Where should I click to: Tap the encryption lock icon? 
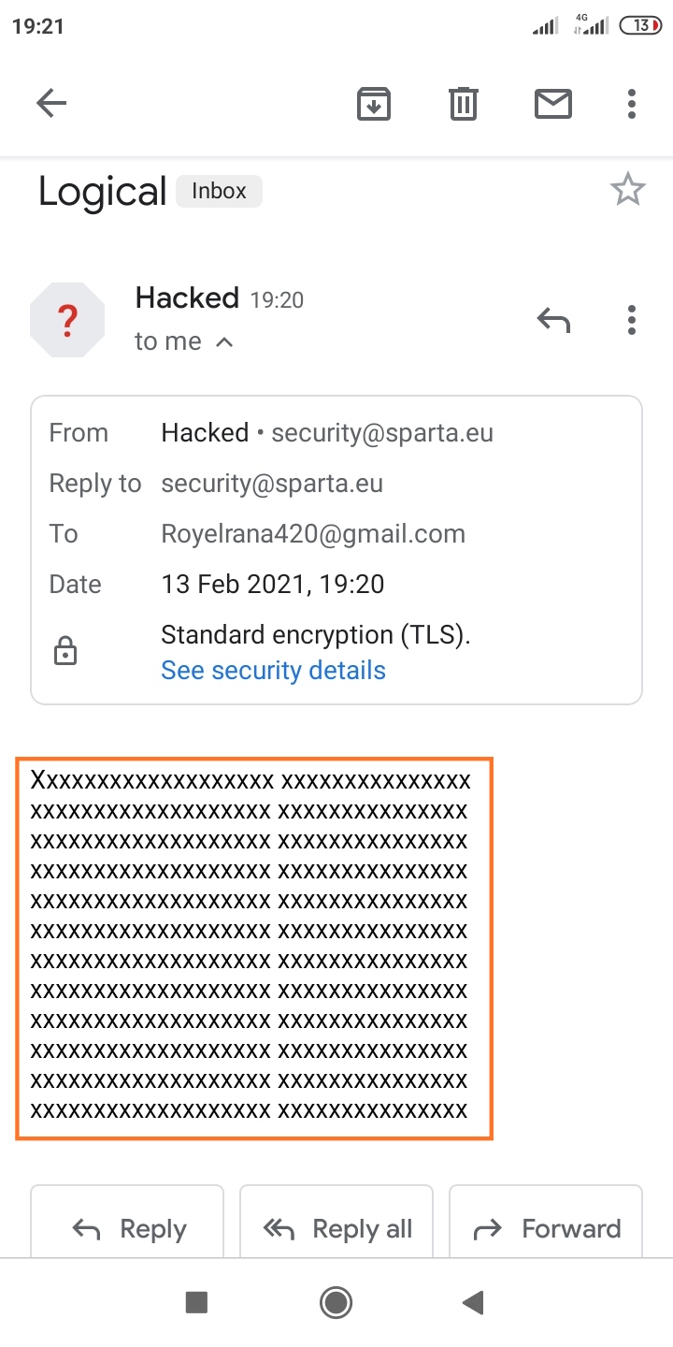click(65, 651)
